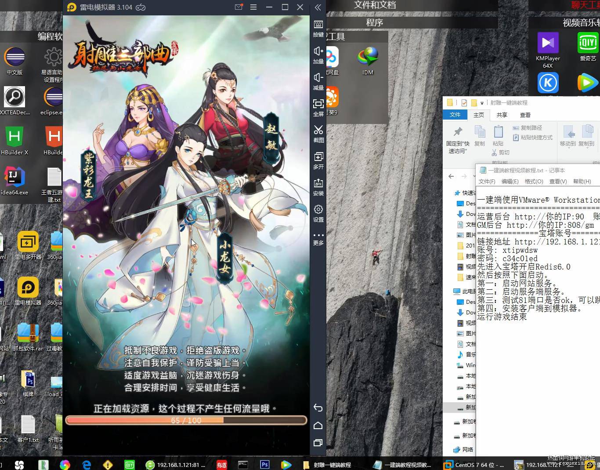Go back with Explorer's back arrow

coord(451,176)
